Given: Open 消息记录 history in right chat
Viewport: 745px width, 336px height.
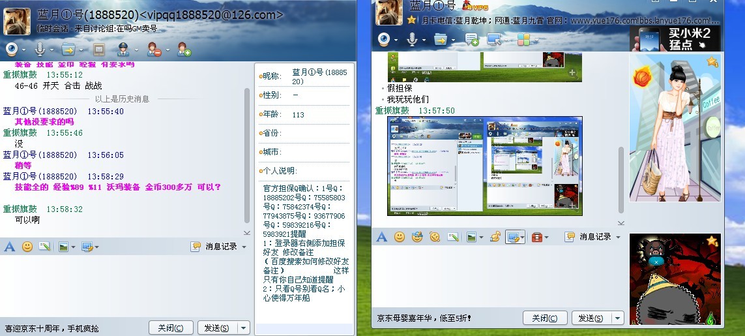Looking at the screenshot, I should (589, 237).
